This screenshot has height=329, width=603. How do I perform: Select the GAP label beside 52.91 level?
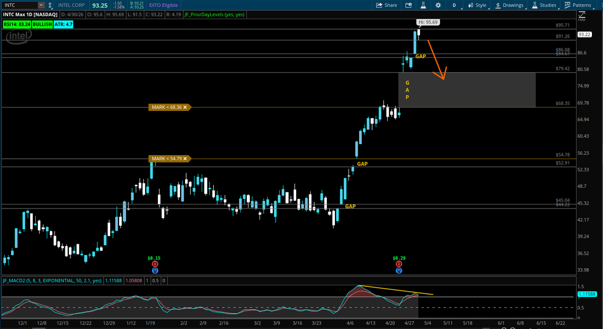[362, 164]
